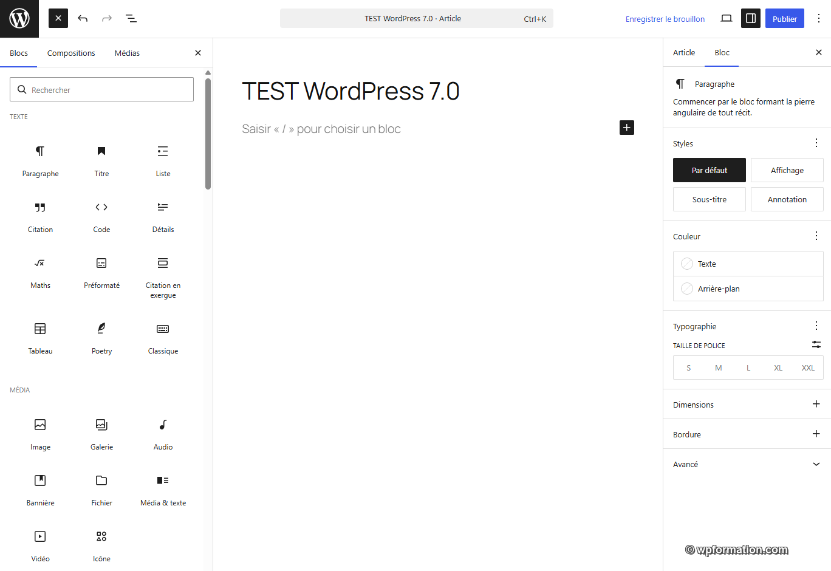The image size is (831, 571).
Task: Expand the Bordure panel options
Action: click(x=816, y=434)
